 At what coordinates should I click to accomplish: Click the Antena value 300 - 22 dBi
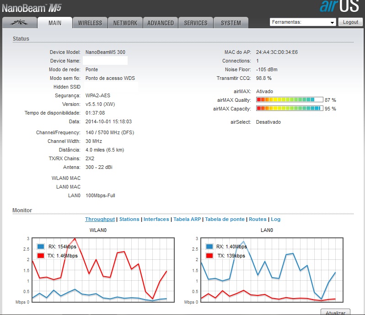99,167
